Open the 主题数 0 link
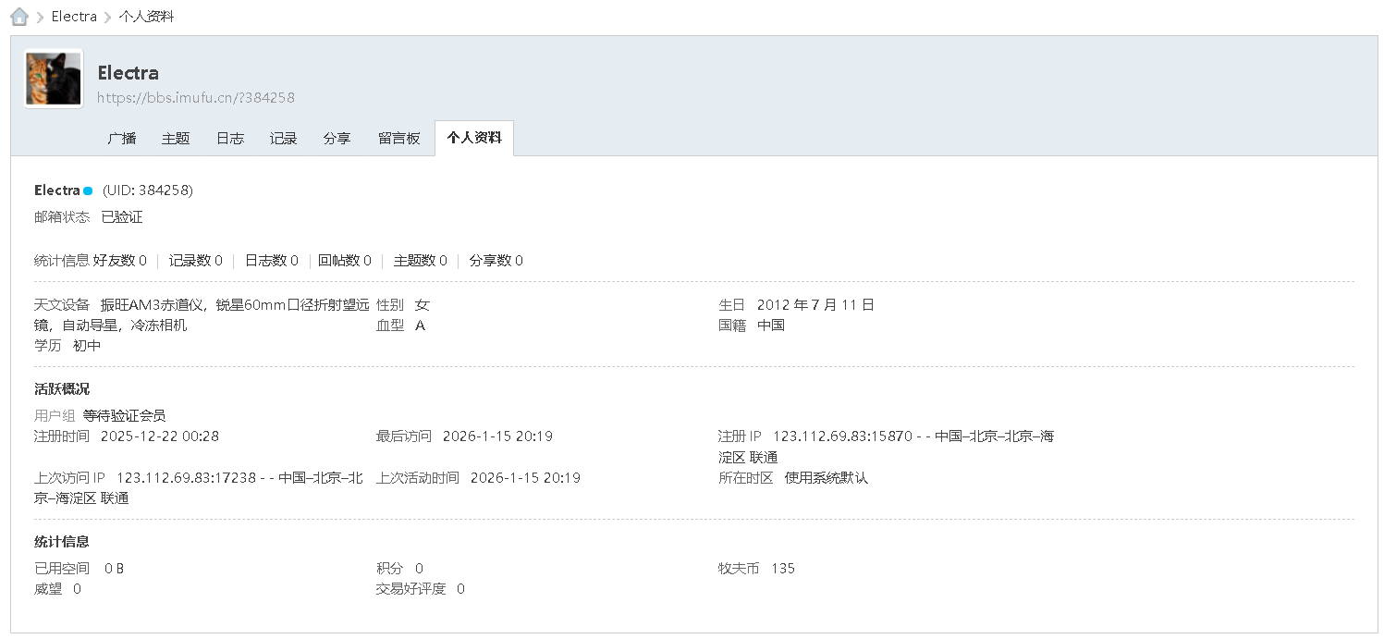 click(x=420, y=260)
